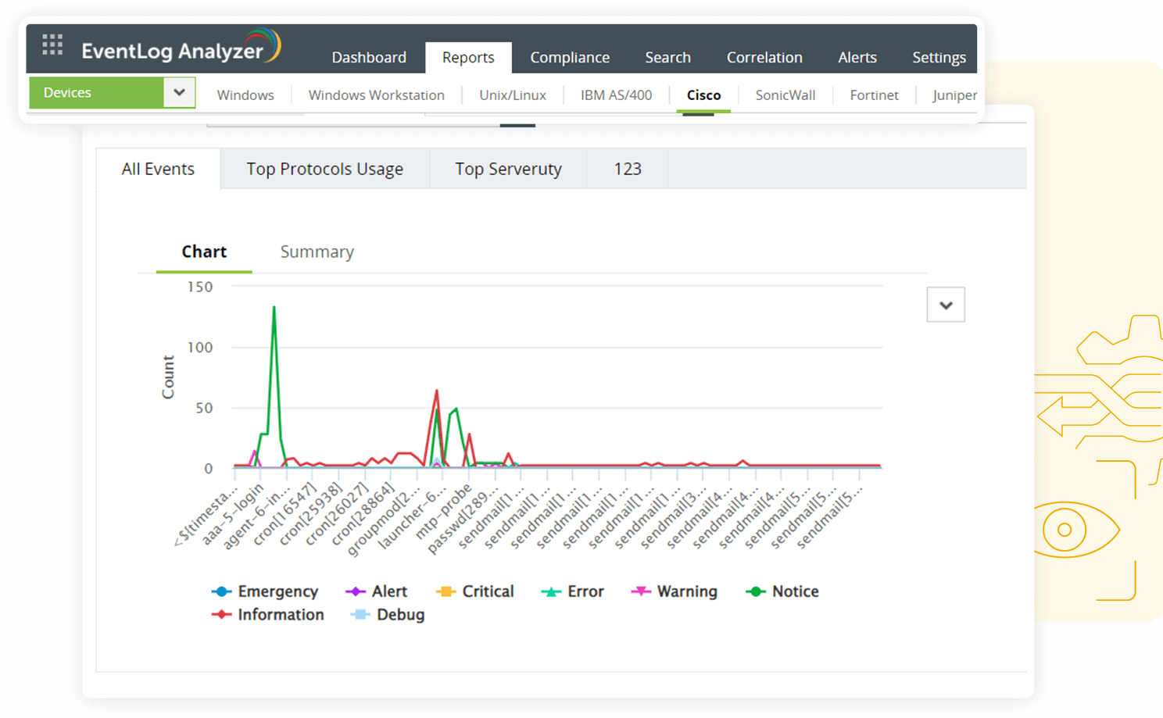This screenshot has width=1163, height=718.
Task: Toggle the Alert series legend marker
Action: click(356, 591)
